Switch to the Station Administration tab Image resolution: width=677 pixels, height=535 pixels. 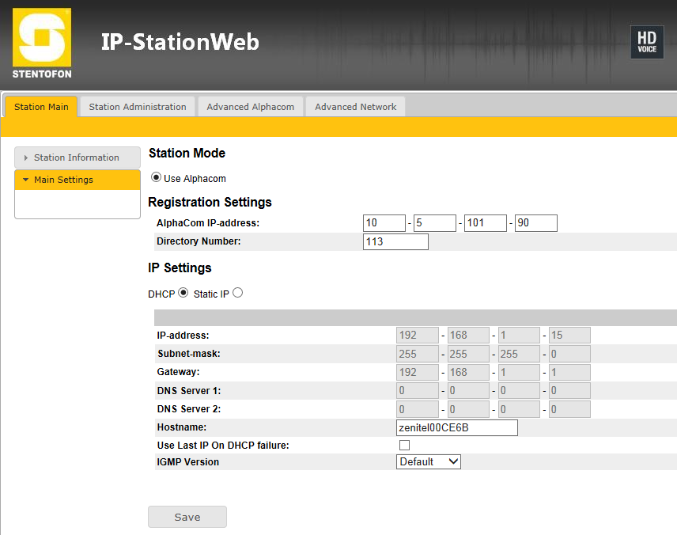pos(138,107)
